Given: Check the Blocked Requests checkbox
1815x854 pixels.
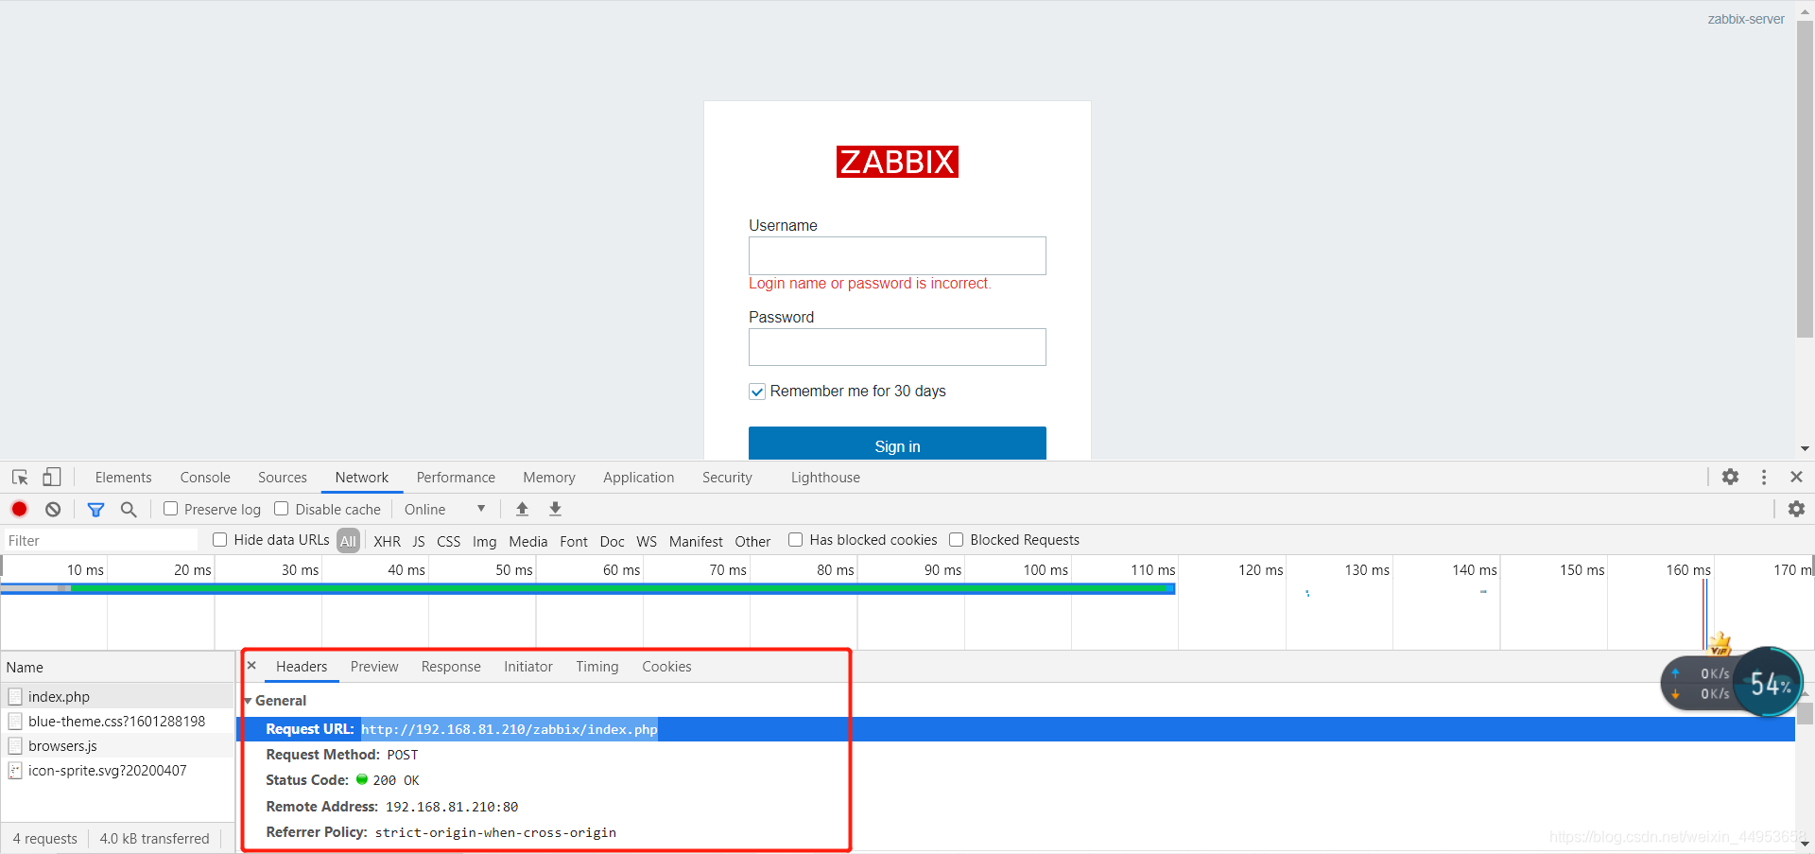Looking at the screenshot, I should [957, 540].
